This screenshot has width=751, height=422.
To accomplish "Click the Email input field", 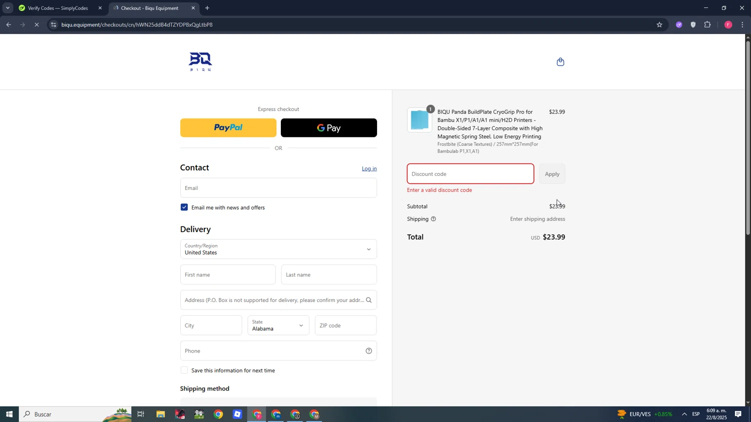I will 278,188.
